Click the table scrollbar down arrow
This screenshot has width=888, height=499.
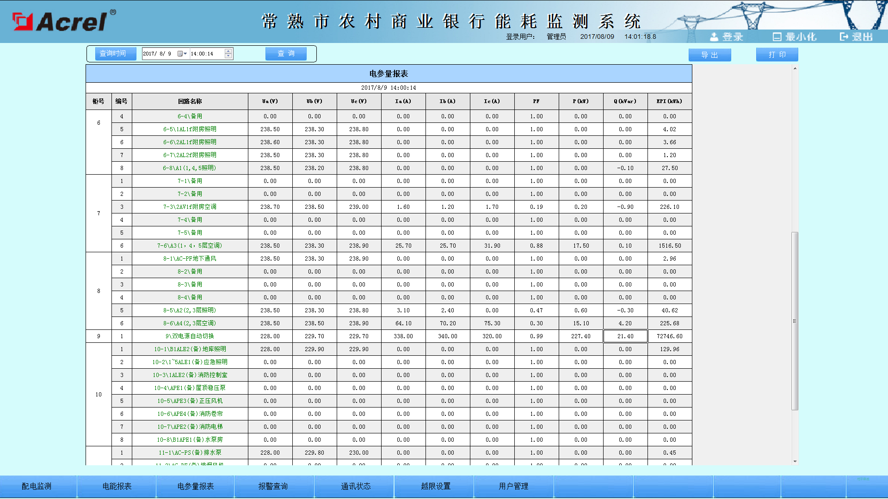coord(795,461)
